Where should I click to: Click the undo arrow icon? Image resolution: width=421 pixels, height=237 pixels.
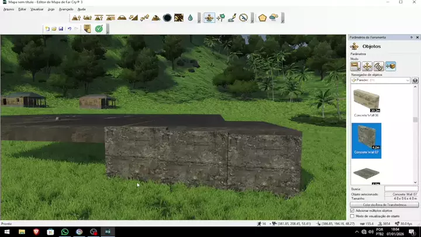point(69,29)
